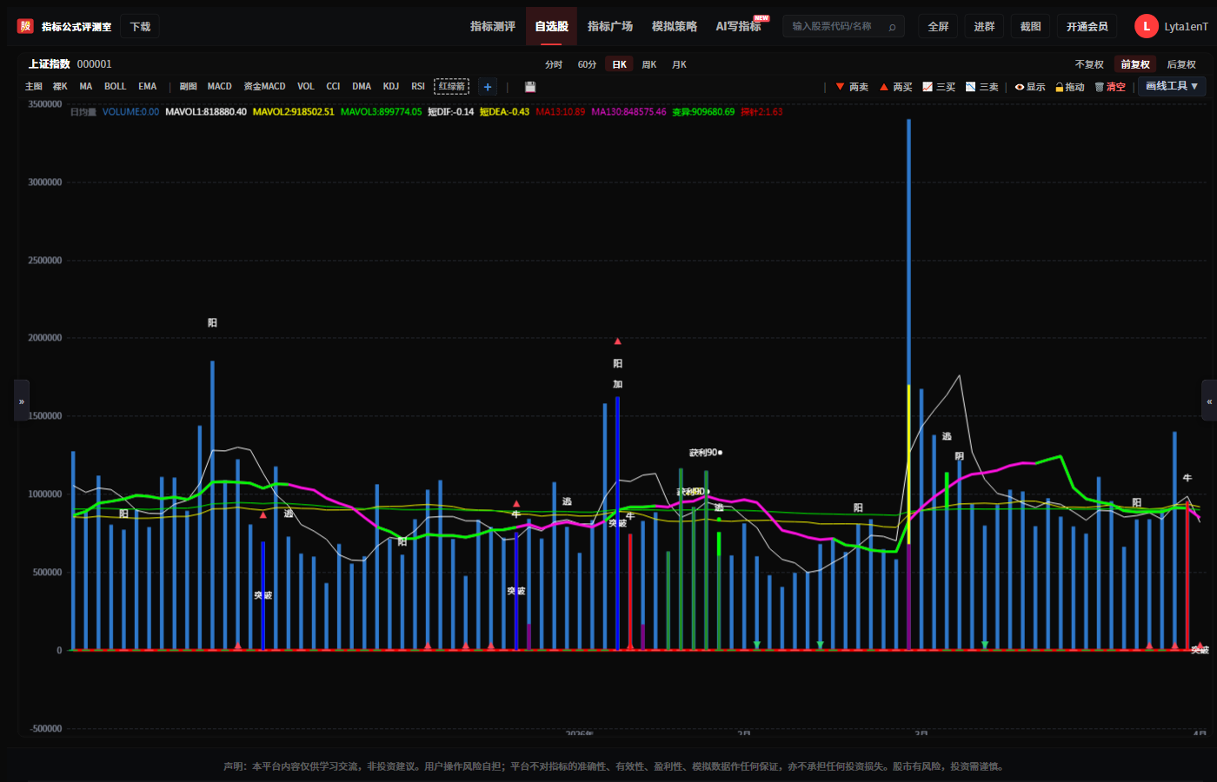This screenshot has height=782, width=1217.
Task: Select 不复权 price adjustment mode
Action: point(1089,64)
